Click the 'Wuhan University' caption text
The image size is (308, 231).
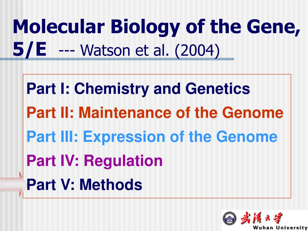pos(280,228)
